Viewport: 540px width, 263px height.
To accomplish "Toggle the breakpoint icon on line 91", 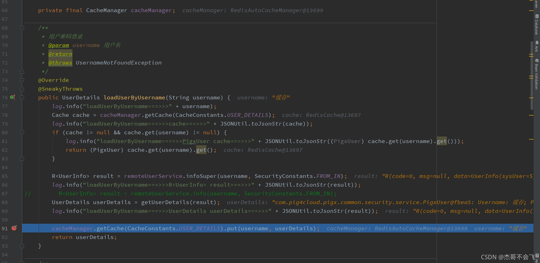I will [x=14, y=228].
